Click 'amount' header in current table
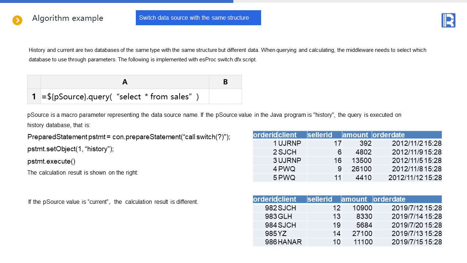 pyautogui.click(x=354, y=199)
